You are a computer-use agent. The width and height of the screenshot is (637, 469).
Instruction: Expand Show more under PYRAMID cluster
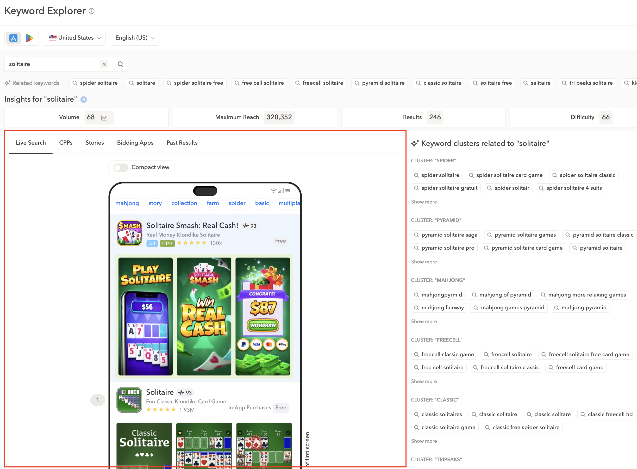click(x=424, y=262)
